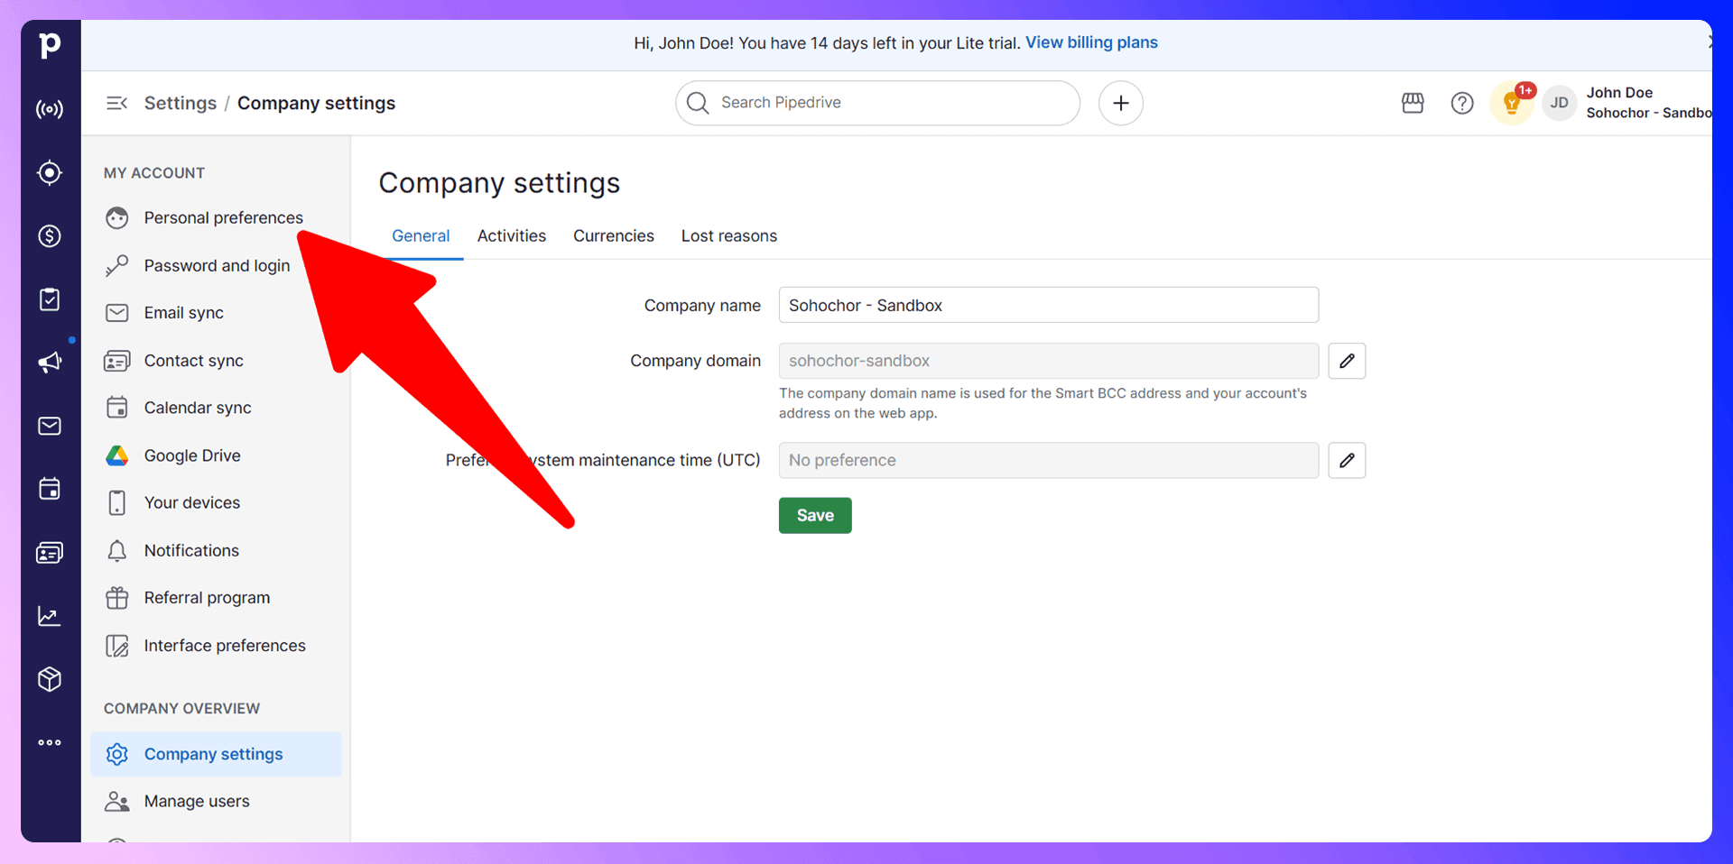Open Calendar sync settings
The width and height of the screenshot is (1733, 864).
pyautogui.click(x=217, y=408)
